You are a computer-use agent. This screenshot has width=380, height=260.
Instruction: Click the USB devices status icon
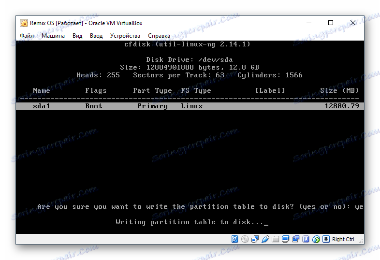pos(265,239)
